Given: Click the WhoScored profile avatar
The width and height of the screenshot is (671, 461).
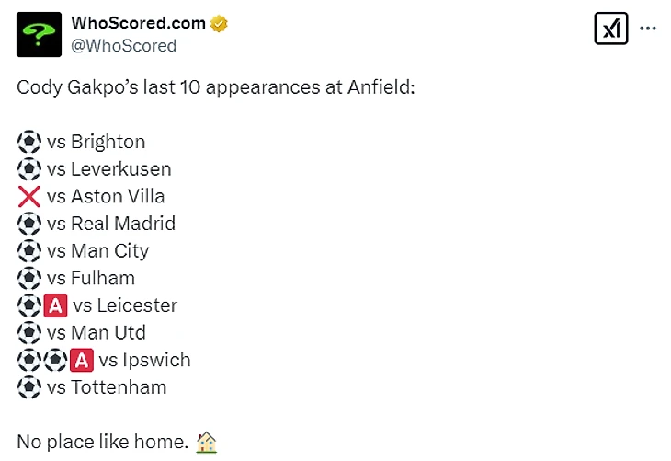Looking at the screenshot, I should tap(40, 34).
